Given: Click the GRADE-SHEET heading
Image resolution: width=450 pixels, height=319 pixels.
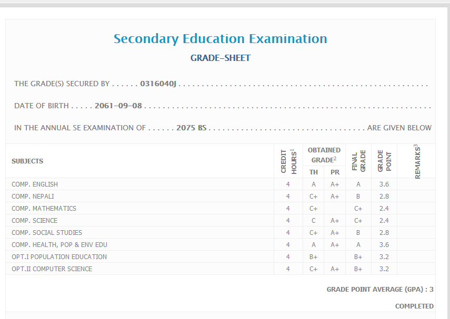Looking at the screenshot, I should pyautogui.click(x=220, y=58).
